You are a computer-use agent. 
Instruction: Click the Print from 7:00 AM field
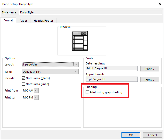coord(28,90)
